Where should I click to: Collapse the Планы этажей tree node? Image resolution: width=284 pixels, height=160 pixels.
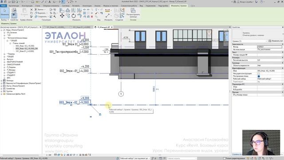[10, 44]
